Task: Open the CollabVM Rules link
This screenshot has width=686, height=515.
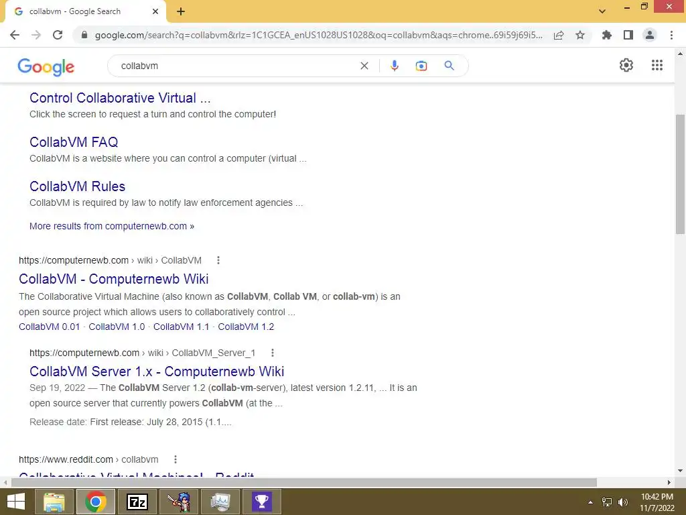Action: click(x=78, y=186)
